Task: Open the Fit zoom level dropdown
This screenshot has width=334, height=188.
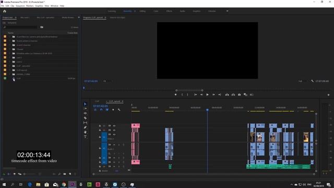Action: click(108, 81)
